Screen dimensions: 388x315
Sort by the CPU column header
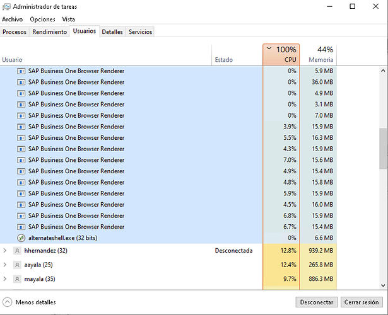(281, 55)
